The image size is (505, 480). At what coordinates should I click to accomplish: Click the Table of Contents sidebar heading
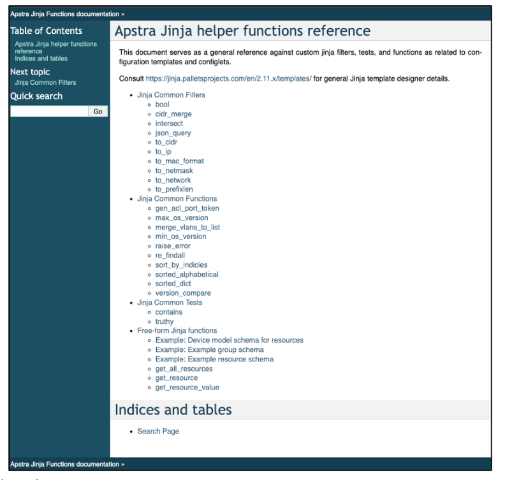pos(46,31)
